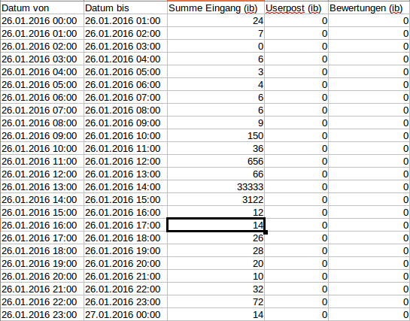Click Bewertungen cell in the 16:00 row
The image size is (410, 321).
[x=369, y=225]
